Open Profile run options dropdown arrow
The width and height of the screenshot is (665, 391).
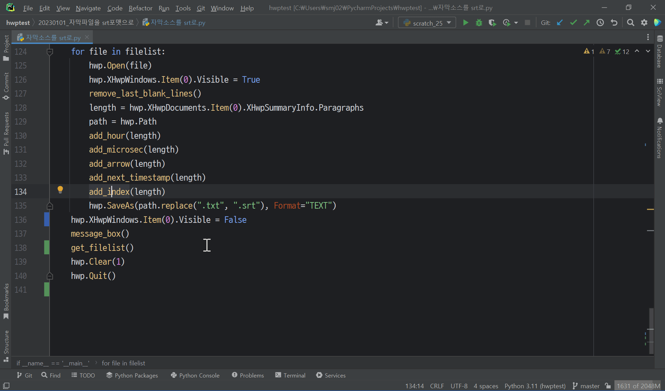click(x=516, y=23)
